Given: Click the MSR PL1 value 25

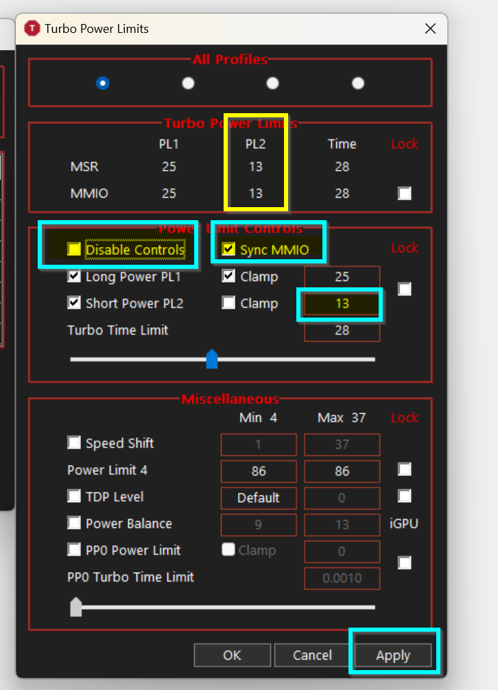Looking at the screenshot, I should 169,167.
